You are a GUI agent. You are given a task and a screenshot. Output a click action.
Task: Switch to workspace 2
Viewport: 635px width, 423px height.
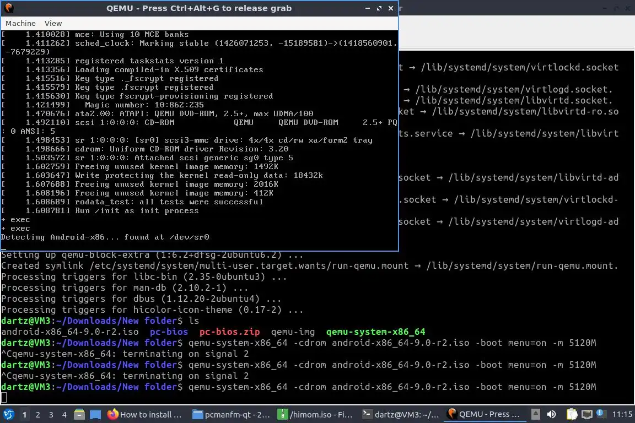point(37,415)
